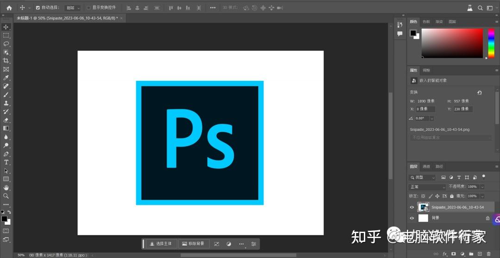
Task: Select the Frame tool
Action: [x=6, y=69]
